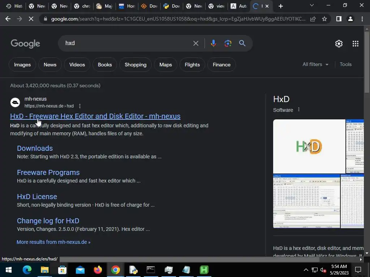Bookmark this page with the star icon

click(324, 19)
